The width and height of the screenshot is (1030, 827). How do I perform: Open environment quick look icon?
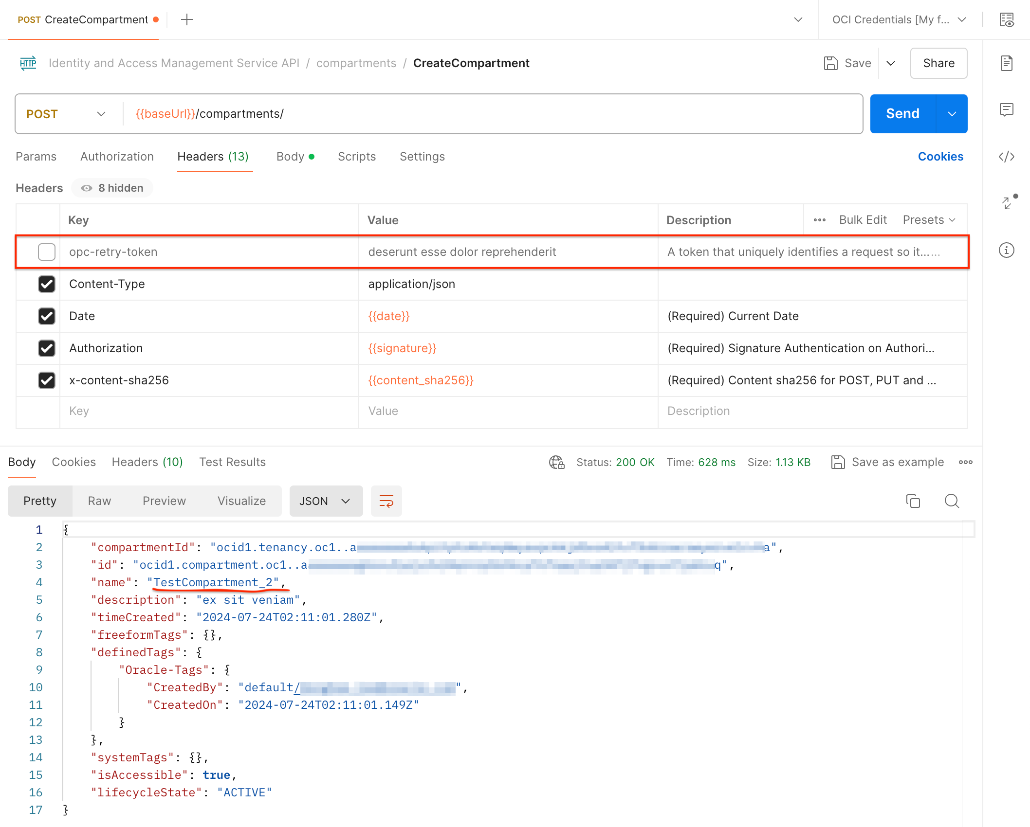coord(1006,19)
